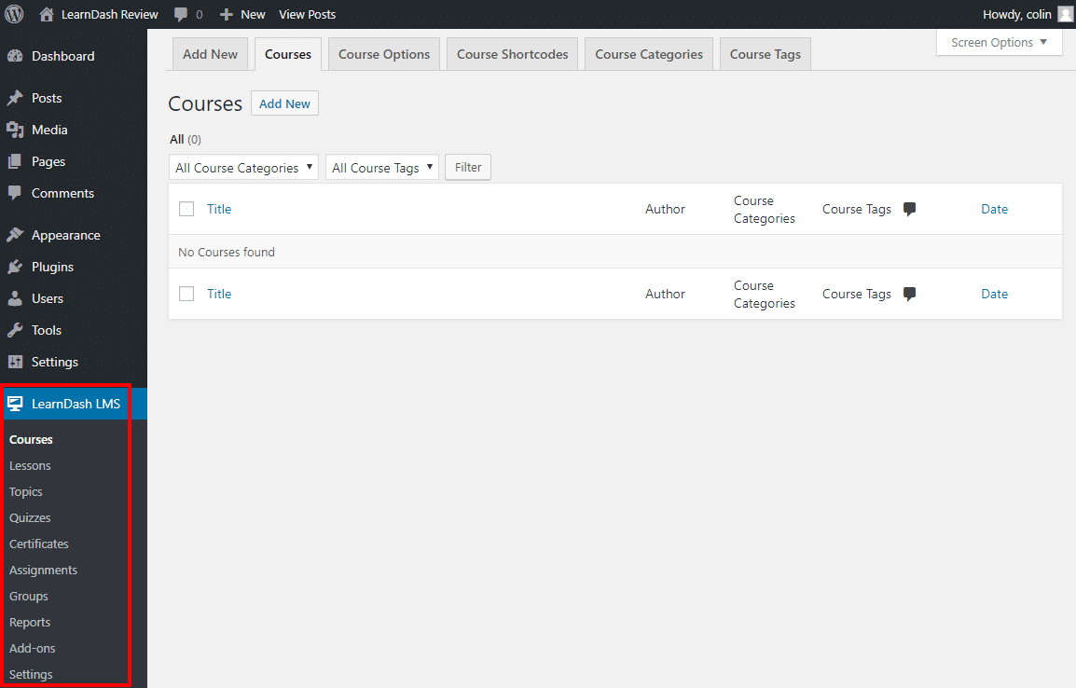Screen dimensions: 1076x688
Task: Check the select-all checkbox in table footer
Action: [186, 294]
